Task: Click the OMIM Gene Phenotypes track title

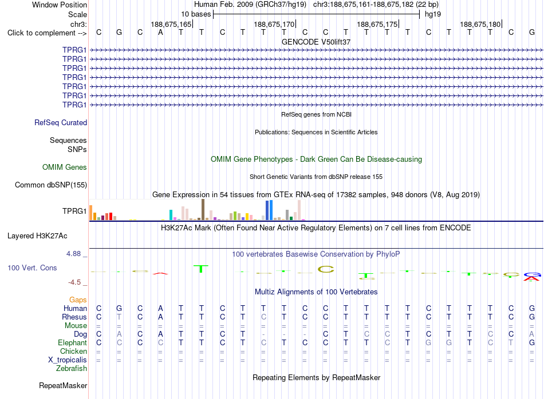Action: tap(317, 159)
